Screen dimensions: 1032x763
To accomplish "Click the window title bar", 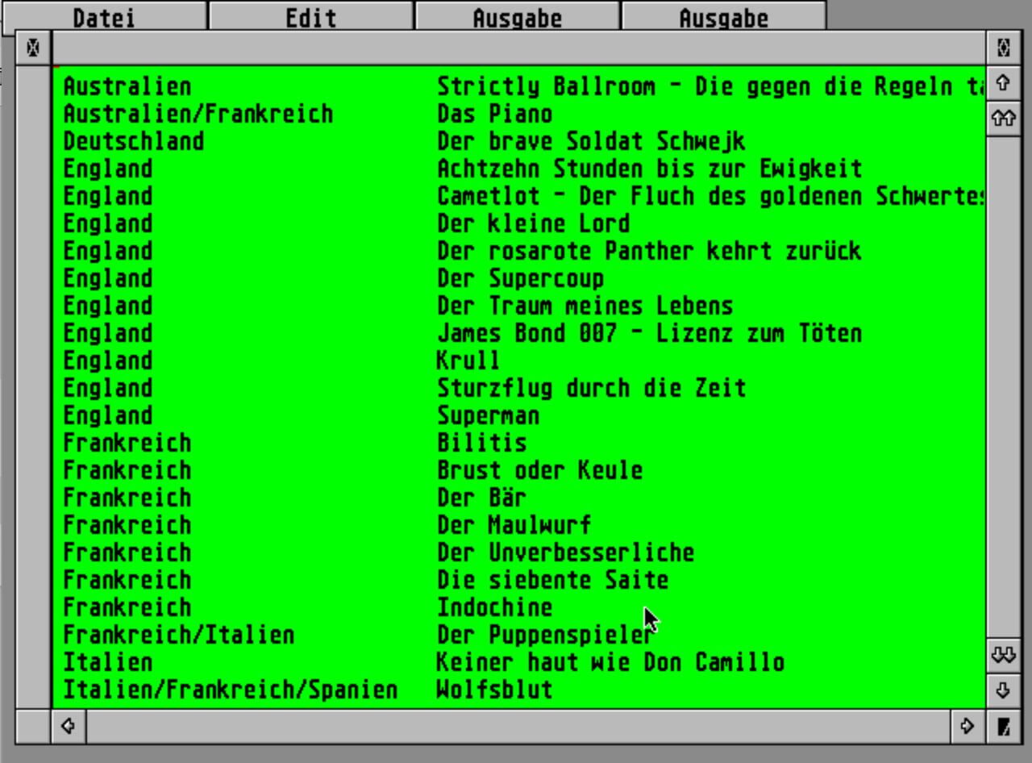I will [x=518, y=48].
